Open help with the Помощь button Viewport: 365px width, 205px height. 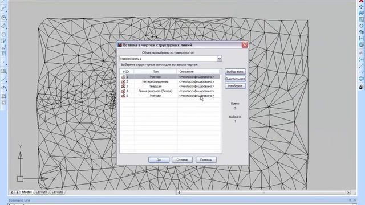coord(206,159)
